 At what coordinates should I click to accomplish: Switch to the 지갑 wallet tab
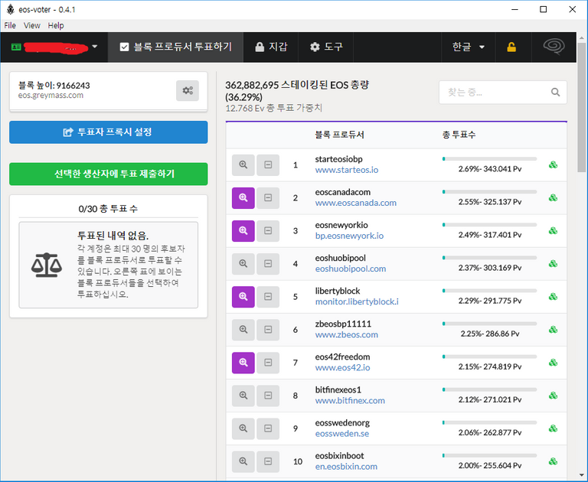point(271,47)
